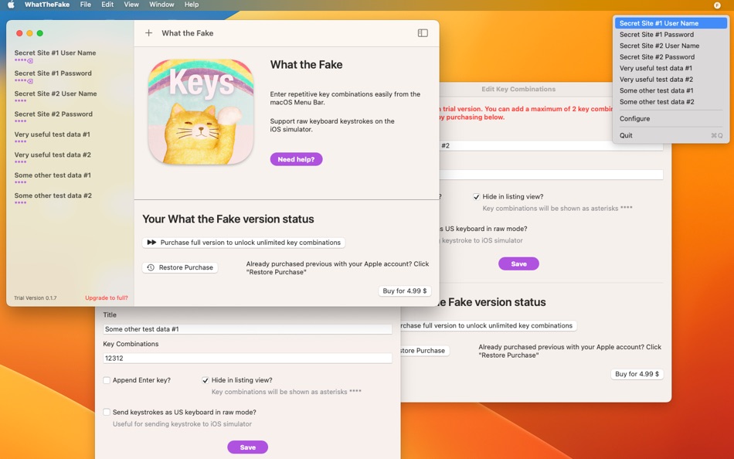Click Buy for 4.99 $ in front window
This screenshot has width=734, height=459.
point(404,291)
